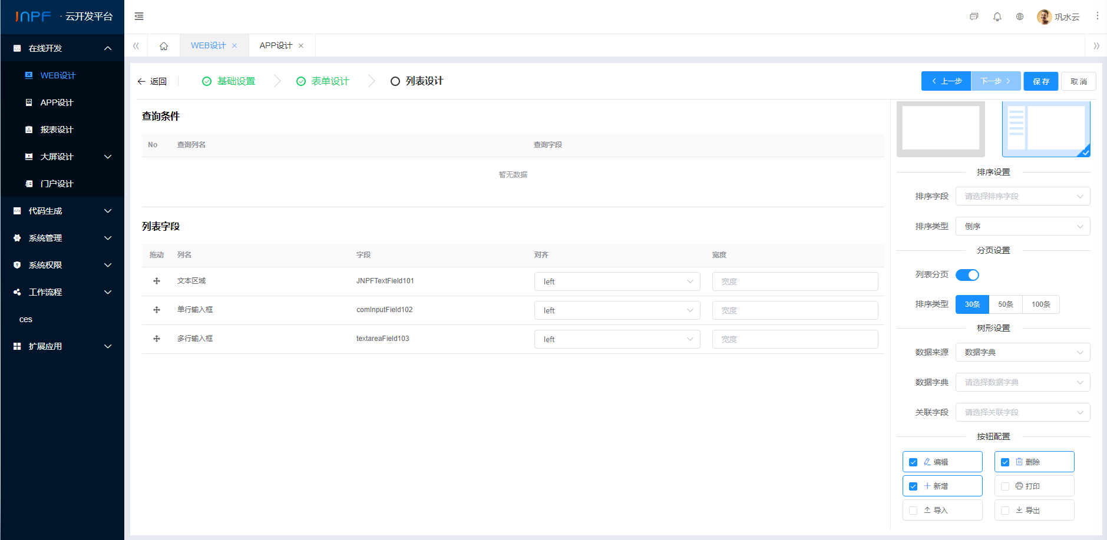
Task: Uncheck the 删除 button checkbox
Action: (x=1005, y=462)
